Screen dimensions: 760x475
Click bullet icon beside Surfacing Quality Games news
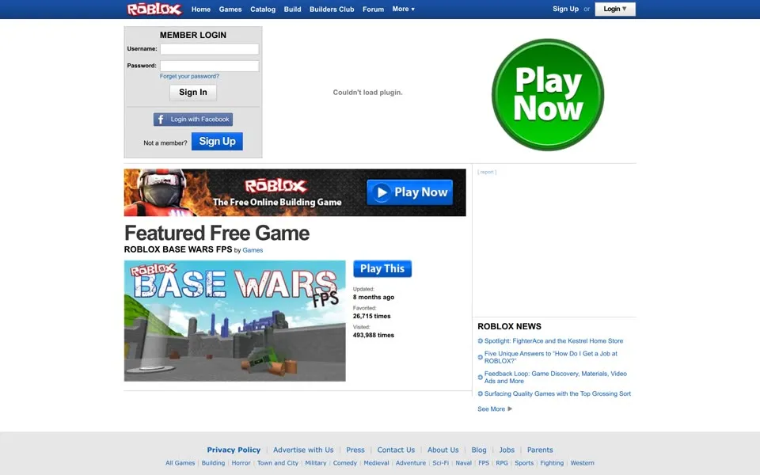(x=481, y=393)
